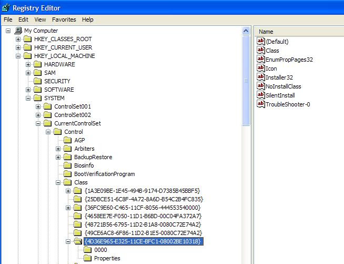Select the {48721B56-6795-11D2...} key
344x264 pixels.
[143, 224]
